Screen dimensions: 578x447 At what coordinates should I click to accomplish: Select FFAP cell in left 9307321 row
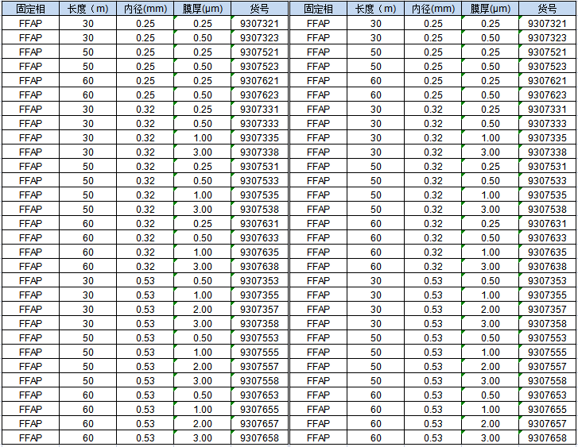pyautogui.click(x=30, y=24)
